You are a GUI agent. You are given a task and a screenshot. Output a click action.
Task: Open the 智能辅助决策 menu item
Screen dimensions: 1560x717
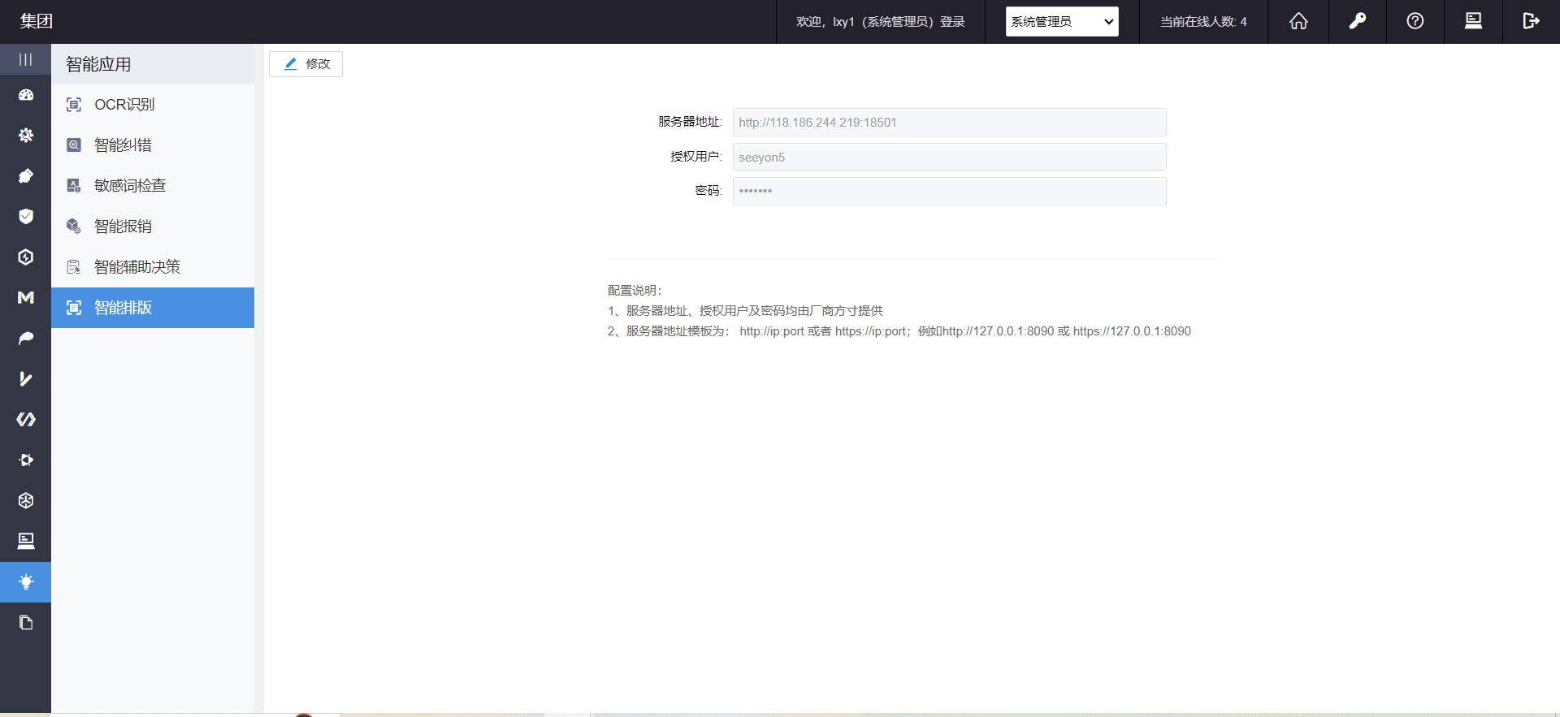(153, 267)
